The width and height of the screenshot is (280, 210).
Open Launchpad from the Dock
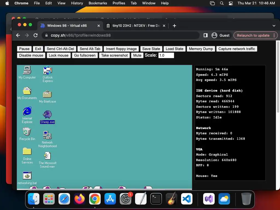point(49,199)
